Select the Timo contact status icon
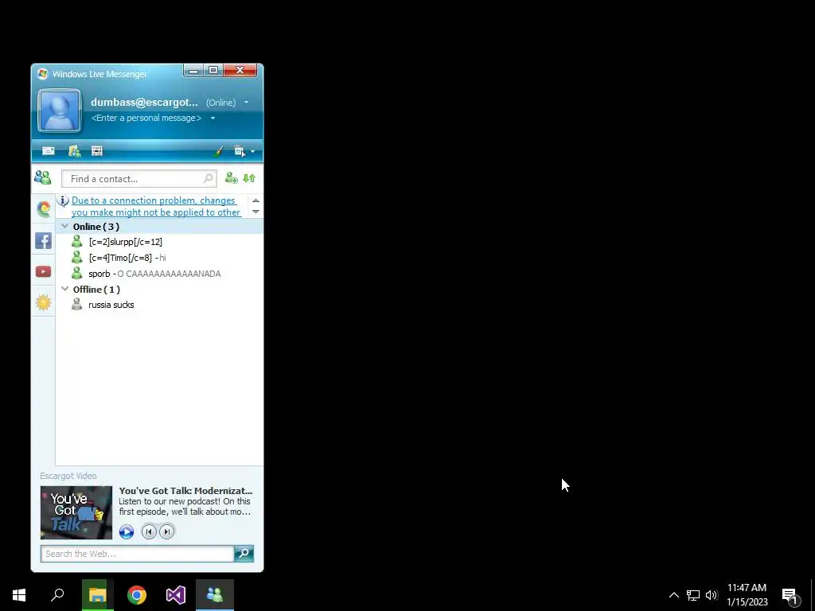 [77, 257]
